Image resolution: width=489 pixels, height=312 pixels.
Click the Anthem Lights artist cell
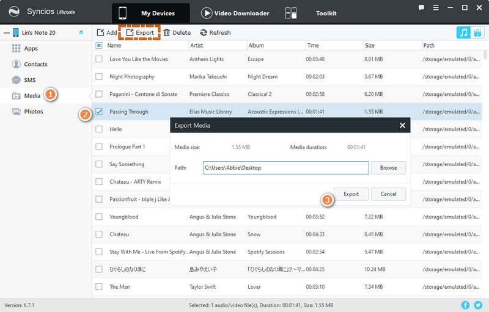[207, 59]
